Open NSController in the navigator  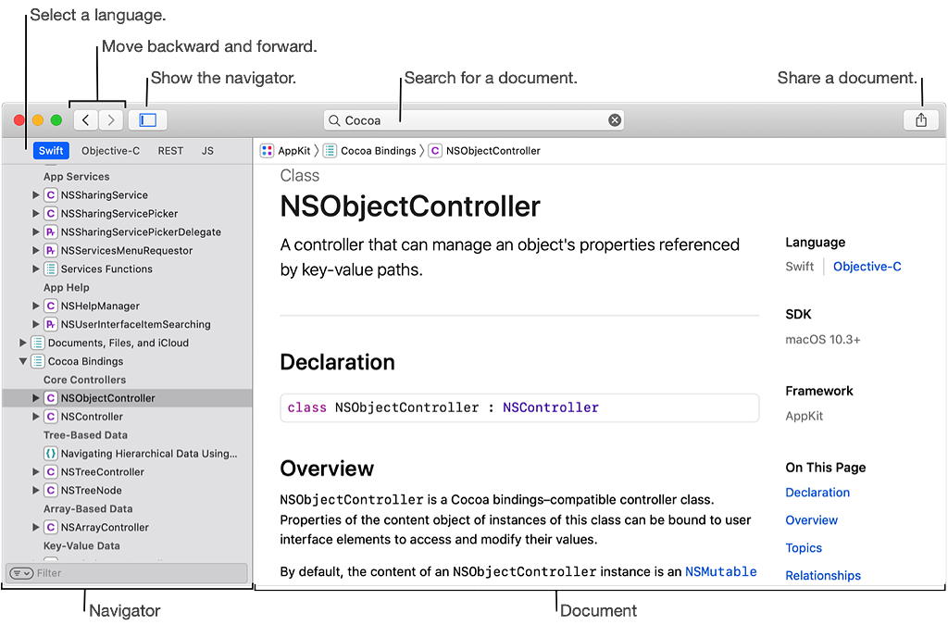pos(92,417)
